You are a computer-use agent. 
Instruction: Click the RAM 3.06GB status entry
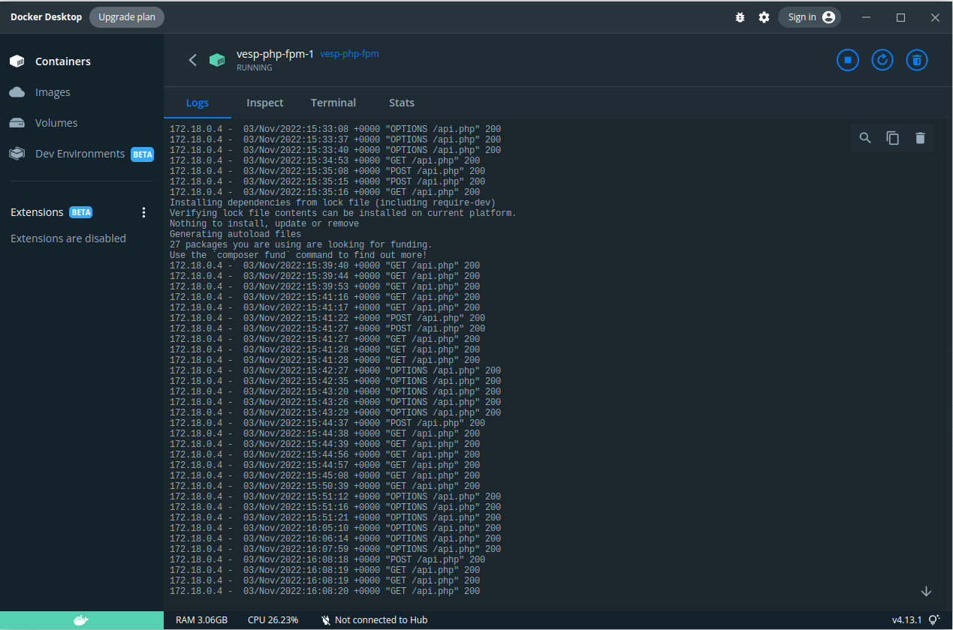[201, 620]
